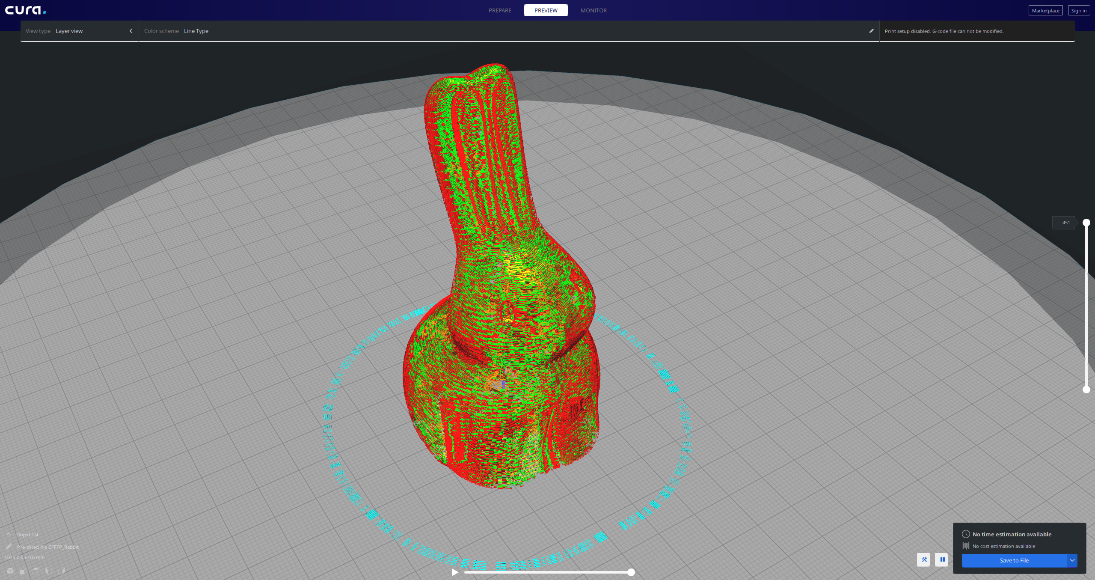Open the adjust settings wrench icon
1095x580 pixels.
(924, 560)
